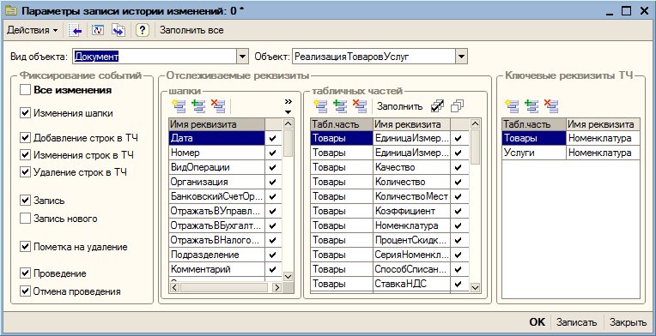Open the Вид объекта dropdown arrow
Viewport: 656px width, 336px height.
(242, 57)
